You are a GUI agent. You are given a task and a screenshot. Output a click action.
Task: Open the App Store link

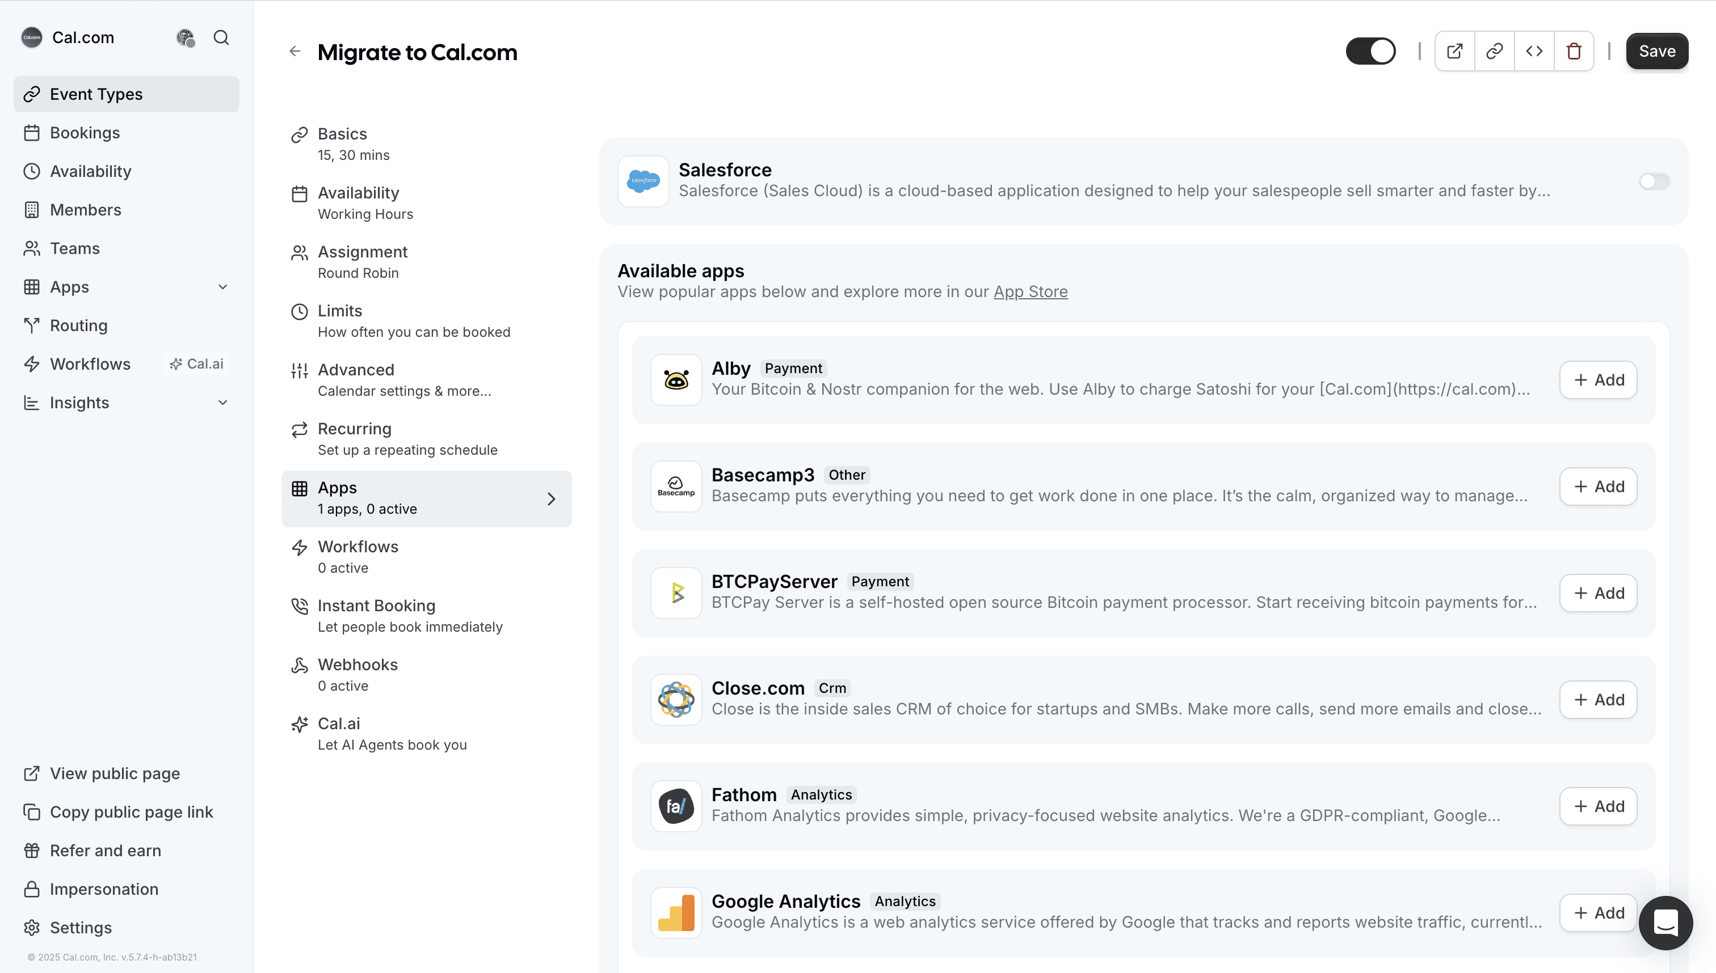tap(1031, 292)
